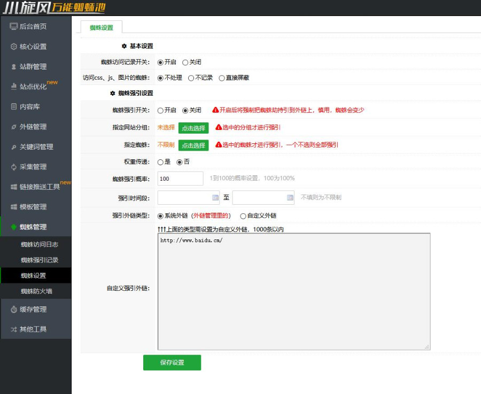Click the 蜘蛛强引概率 input field
481x394 pixels.
(180, 179)
